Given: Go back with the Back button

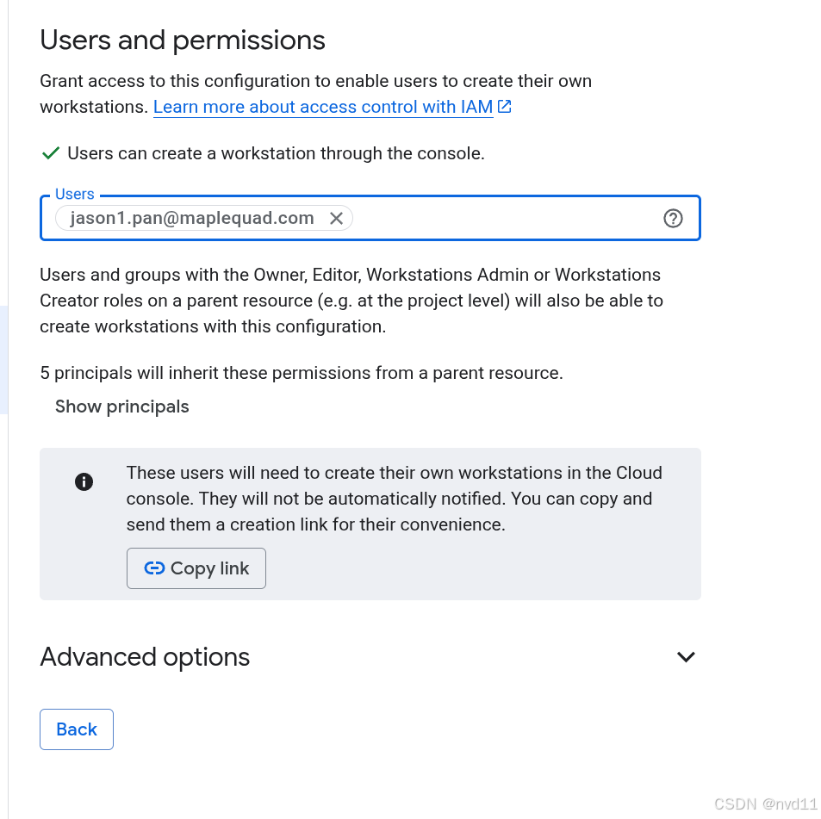Looking at the screenshot, I should (77, 729).
